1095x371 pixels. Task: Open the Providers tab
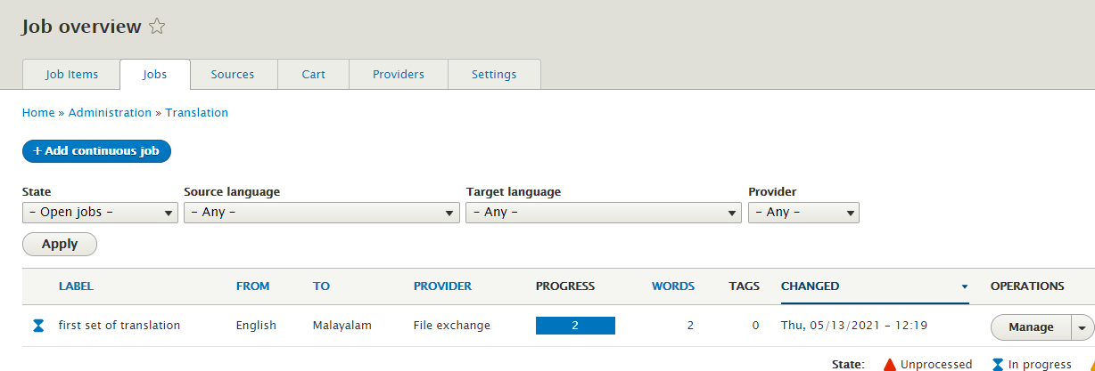pyautogui.click(x=398, y=75)
